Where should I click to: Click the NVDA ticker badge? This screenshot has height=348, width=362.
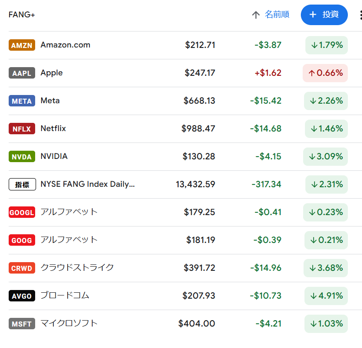tap(22, 157)
